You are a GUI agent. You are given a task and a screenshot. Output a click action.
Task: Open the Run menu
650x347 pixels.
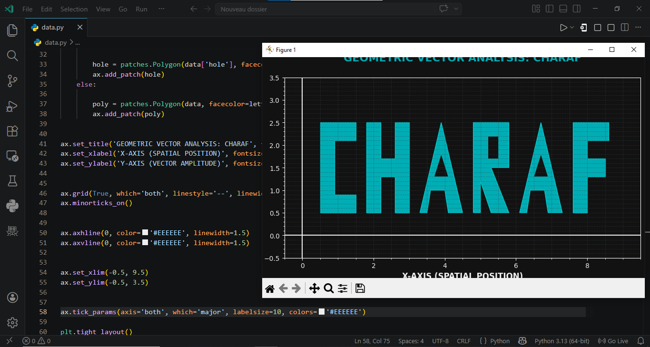141,9
